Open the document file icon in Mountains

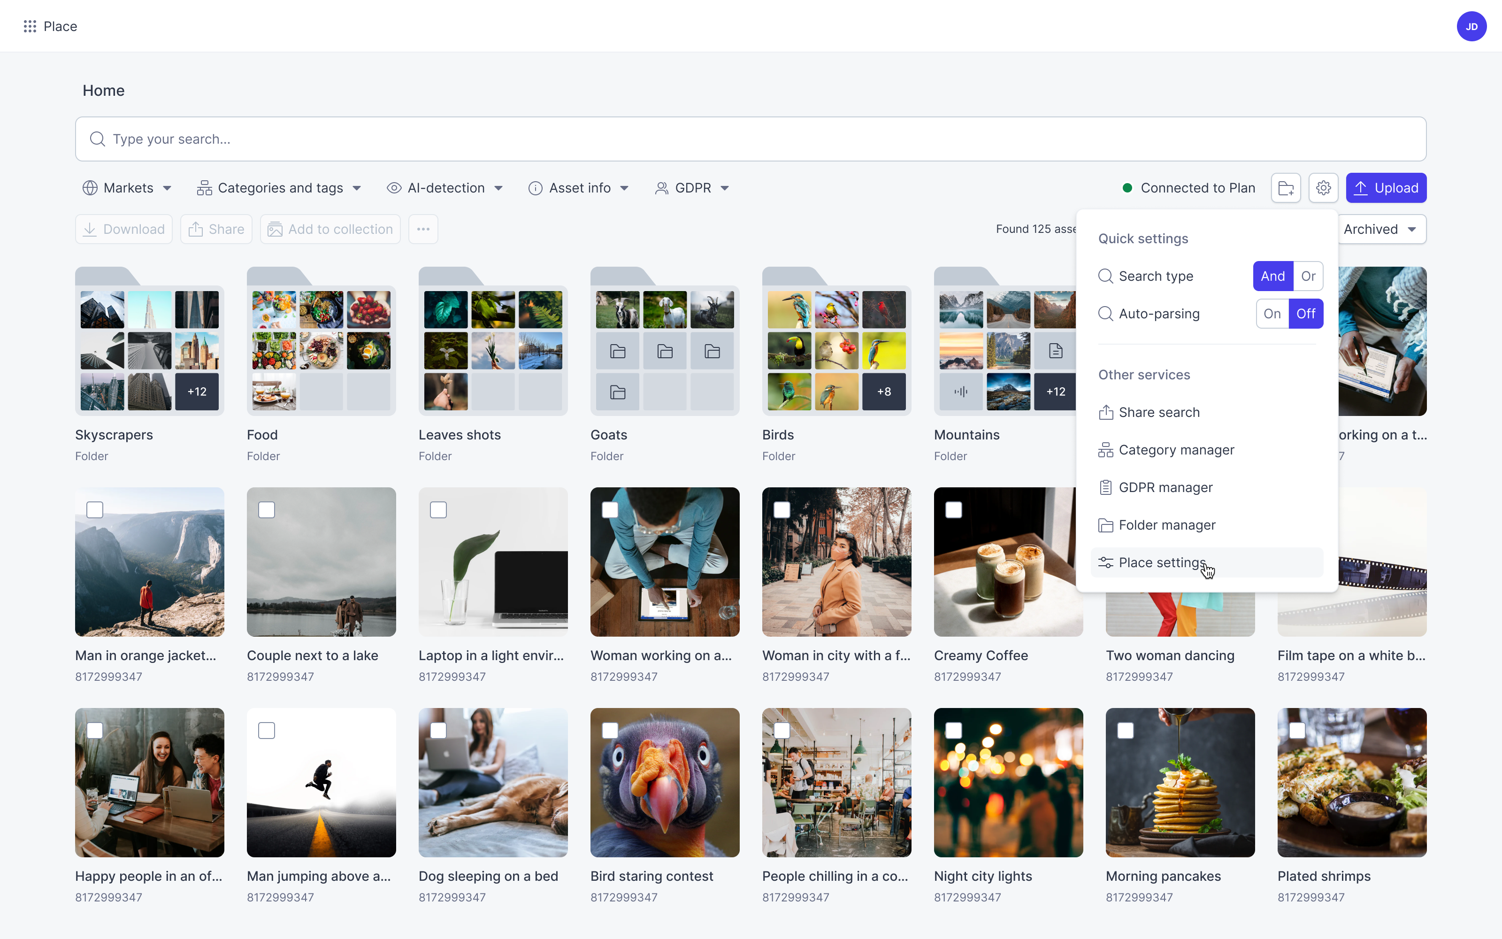pos(1056,351)
